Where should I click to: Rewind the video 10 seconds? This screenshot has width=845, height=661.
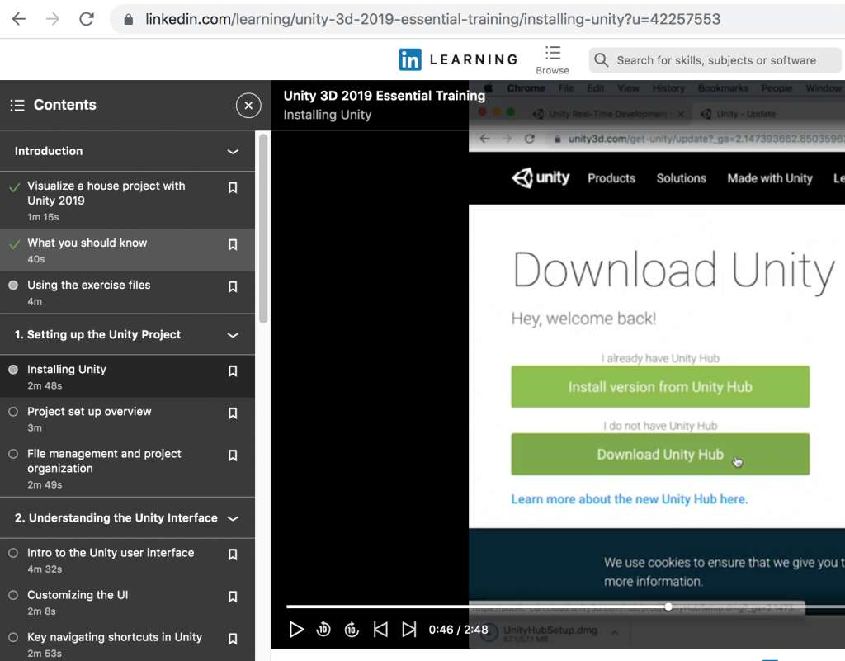[323, 630]
